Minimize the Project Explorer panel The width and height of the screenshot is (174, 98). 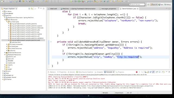41,8
